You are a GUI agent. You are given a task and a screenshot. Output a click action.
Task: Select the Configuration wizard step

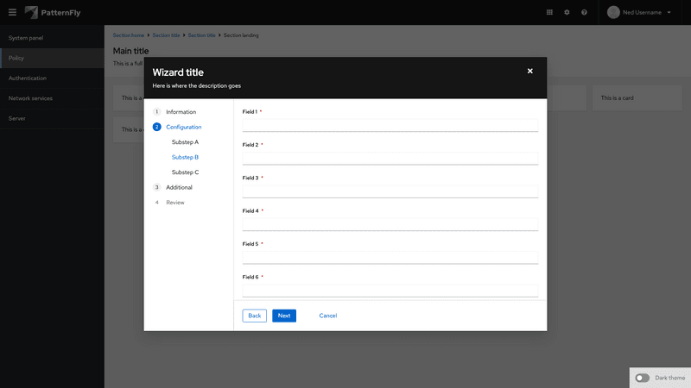[x=183, y=127]
